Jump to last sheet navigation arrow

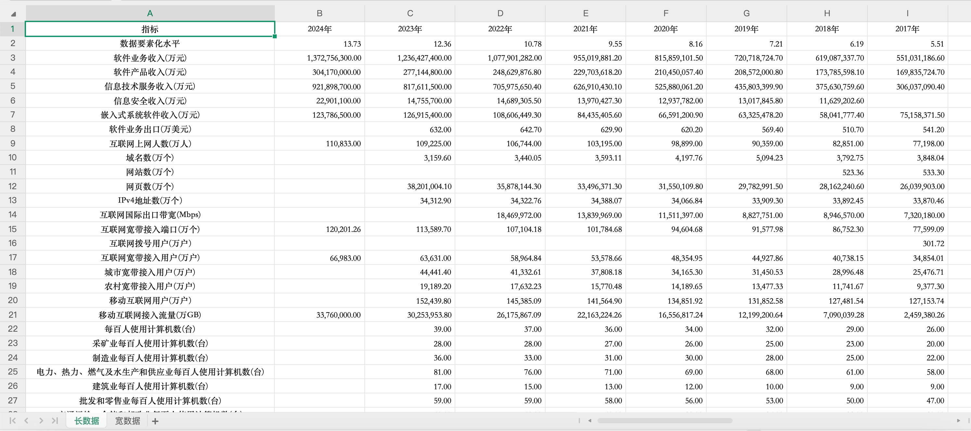tap(55, 420)
